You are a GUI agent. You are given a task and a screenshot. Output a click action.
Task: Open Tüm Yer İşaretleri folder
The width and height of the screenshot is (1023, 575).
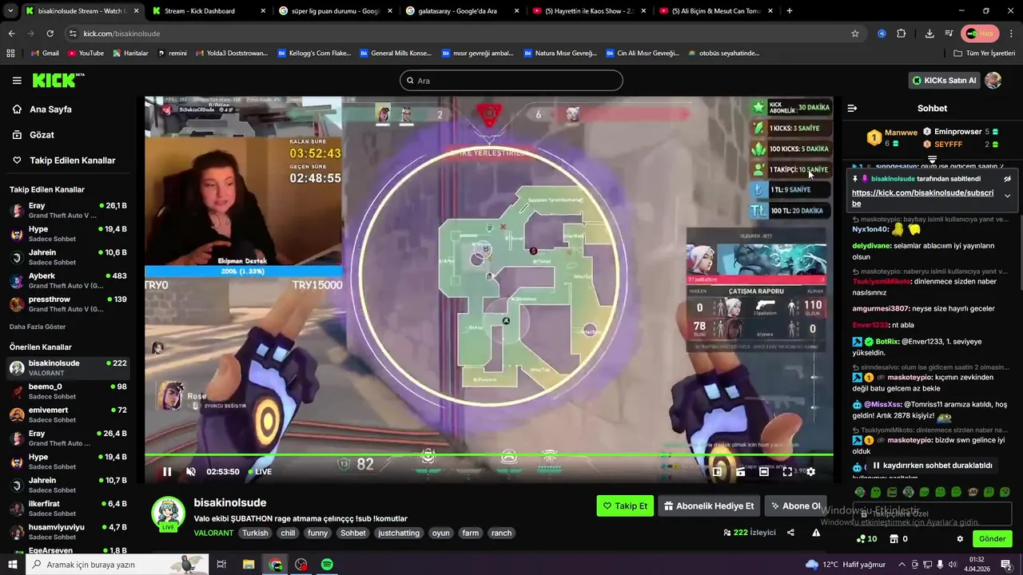click(985, 54)
